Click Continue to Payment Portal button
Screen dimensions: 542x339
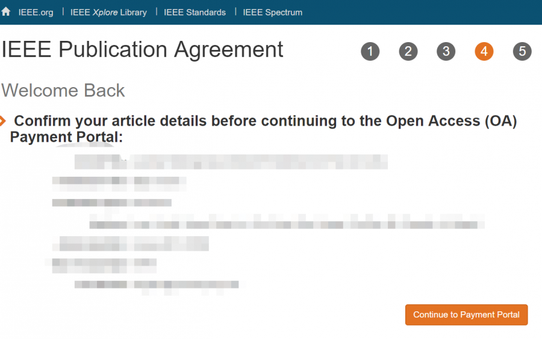click(466, 314)
